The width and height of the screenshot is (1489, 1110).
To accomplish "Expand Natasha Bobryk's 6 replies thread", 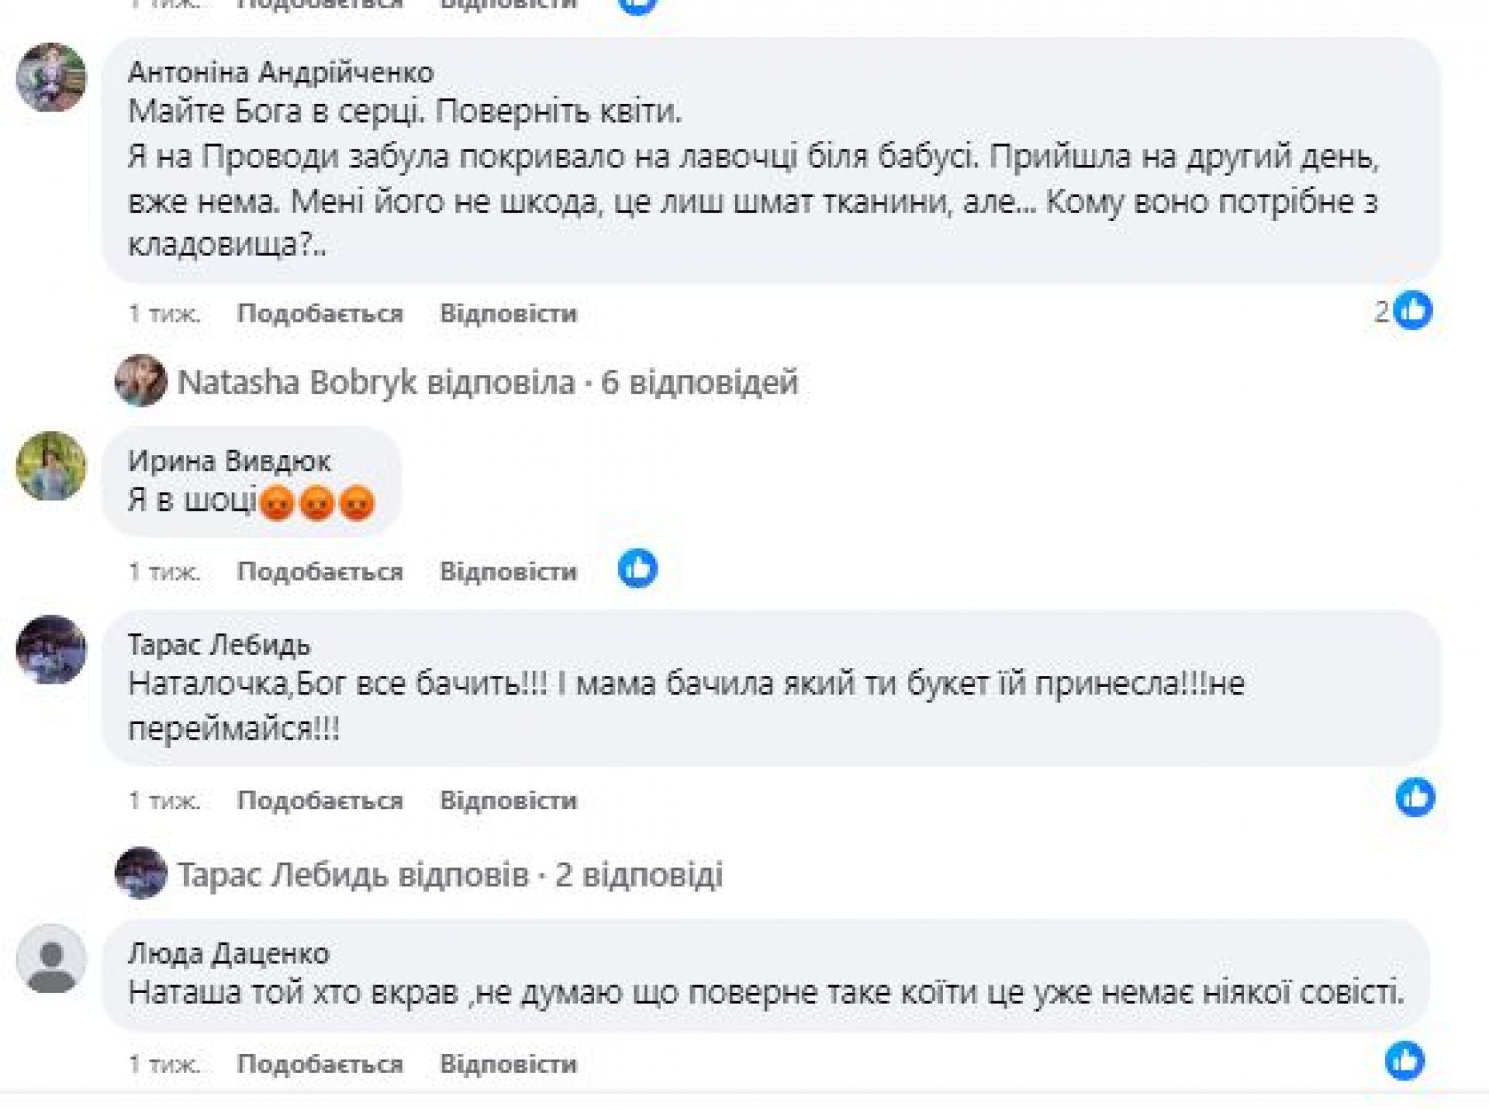I will 487,382.
